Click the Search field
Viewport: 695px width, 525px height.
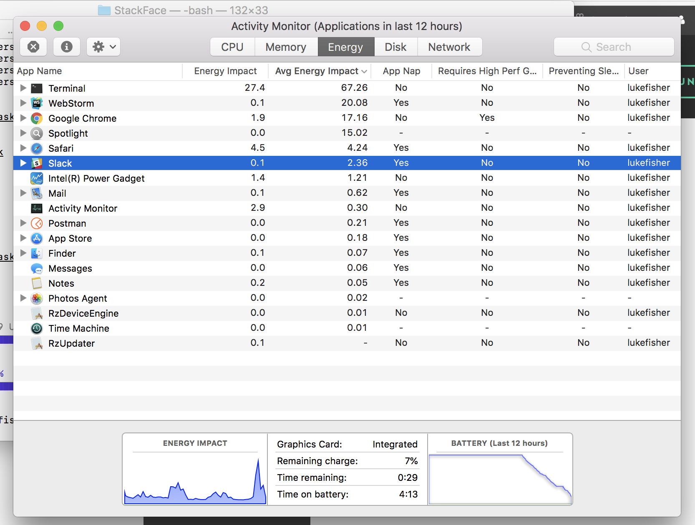614,47
